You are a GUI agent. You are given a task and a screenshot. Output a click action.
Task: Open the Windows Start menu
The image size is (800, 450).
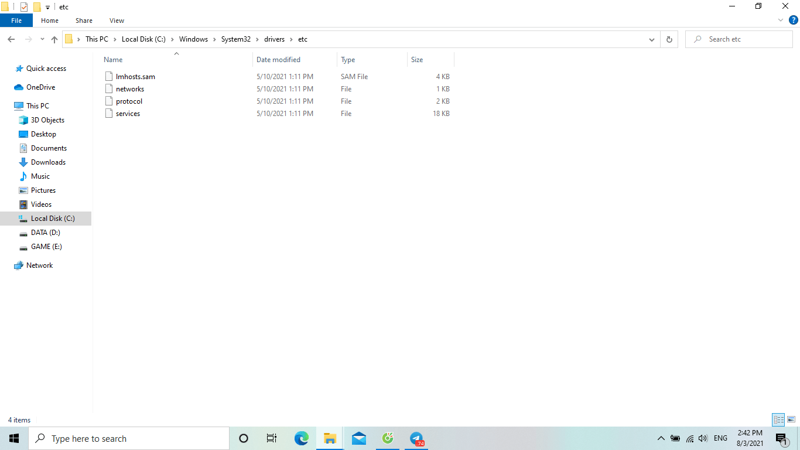pyautogui.click(x=14, y=438)
